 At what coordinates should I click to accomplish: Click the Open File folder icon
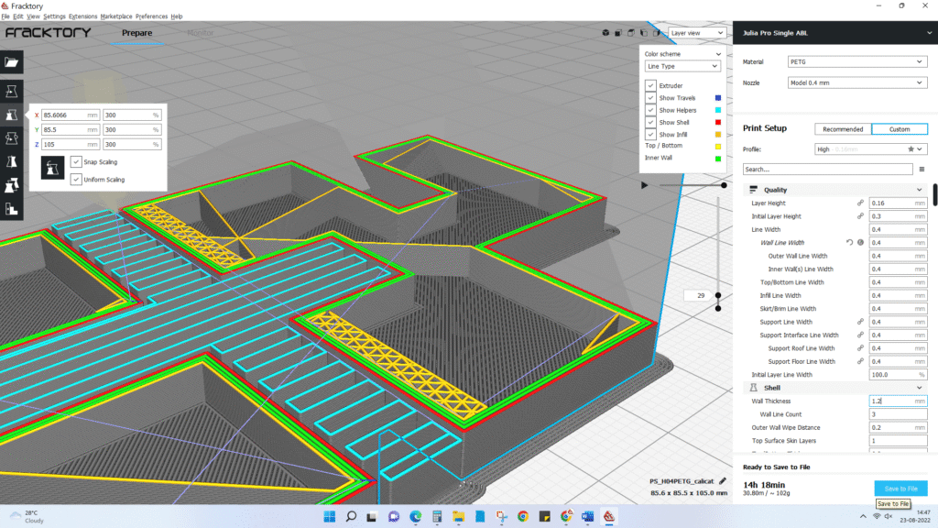(11, 62)
